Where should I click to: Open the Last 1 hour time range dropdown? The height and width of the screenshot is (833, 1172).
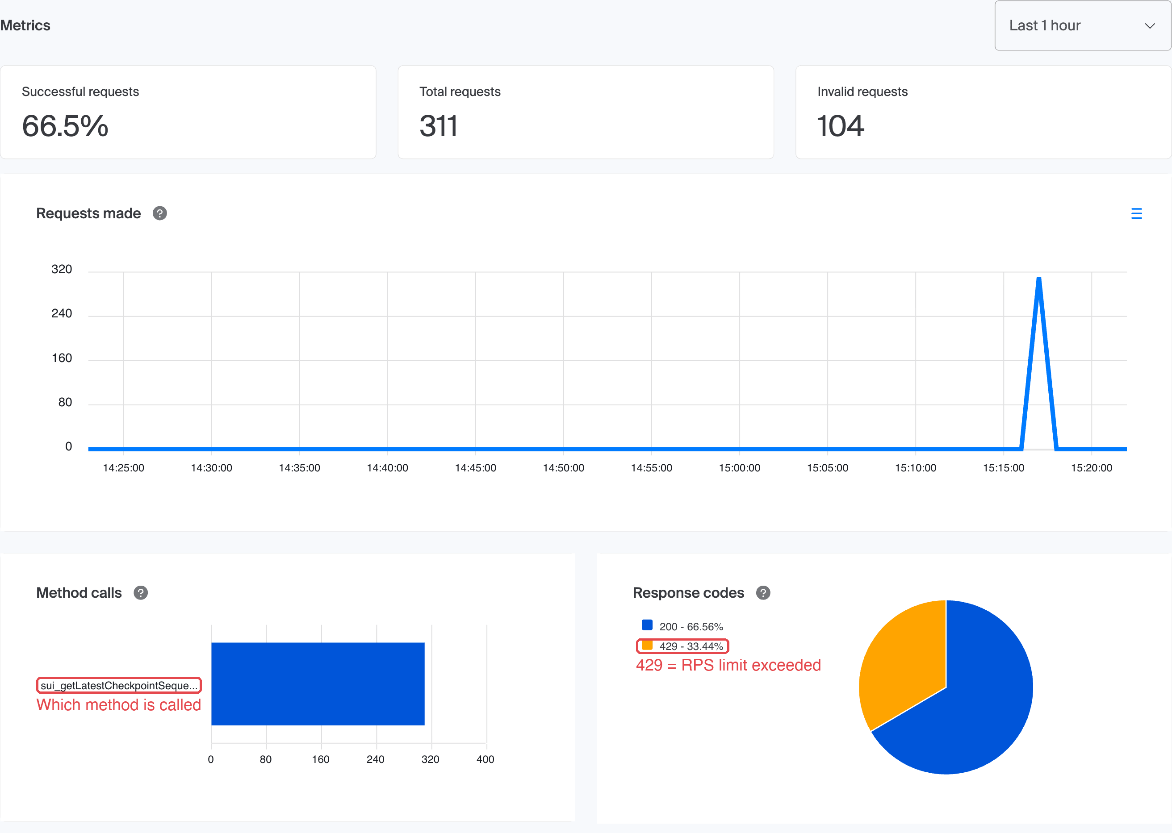[1083, 25]
